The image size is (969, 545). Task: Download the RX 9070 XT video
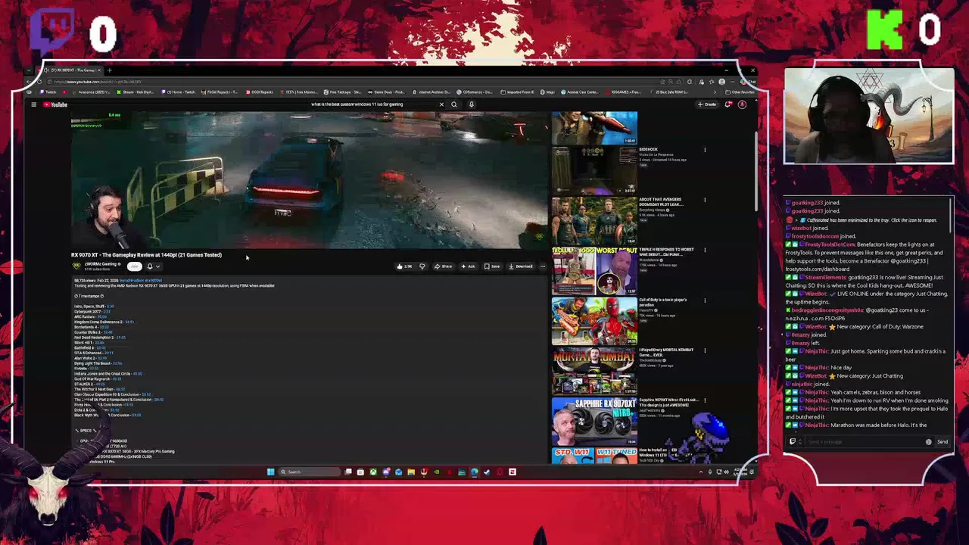[x=521, y=266]
